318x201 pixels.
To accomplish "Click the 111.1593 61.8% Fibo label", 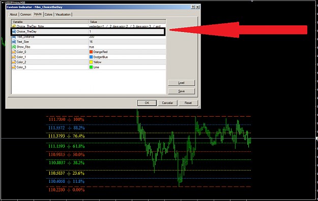I will click(x=67, y=146).
